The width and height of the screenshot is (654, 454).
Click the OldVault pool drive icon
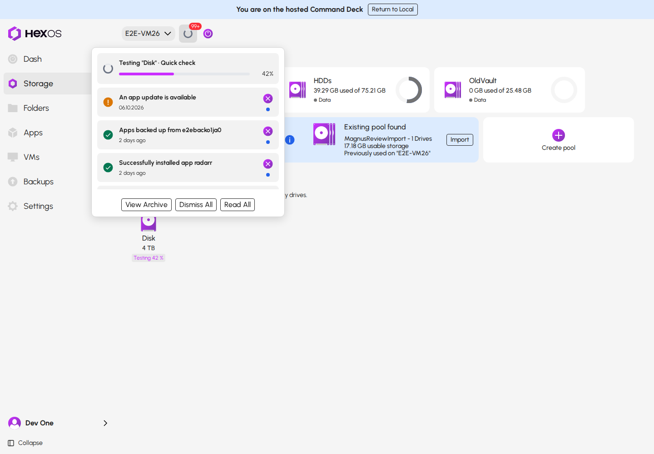[453, 90]
